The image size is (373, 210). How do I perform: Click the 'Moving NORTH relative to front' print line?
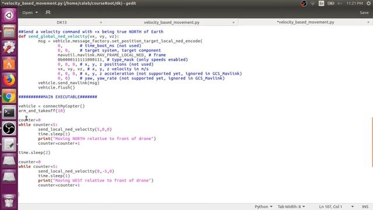click(x=97, y=139)
